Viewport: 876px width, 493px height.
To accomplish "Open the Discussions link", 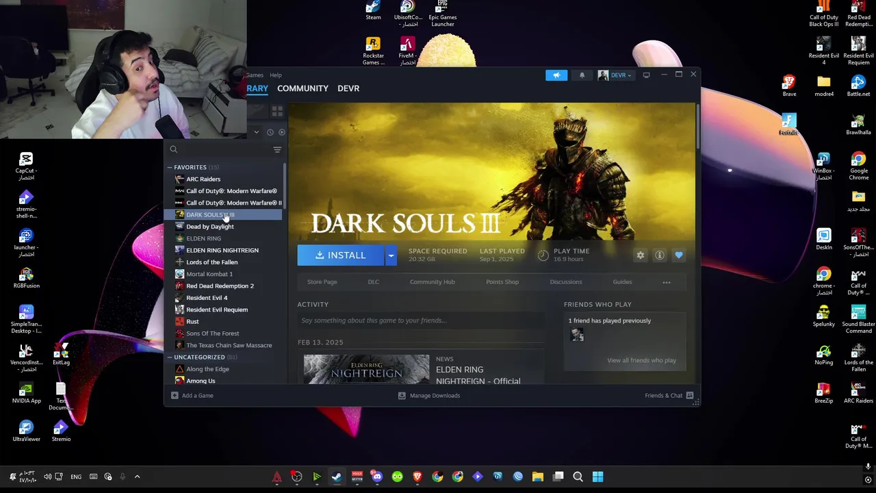I will click(x=566, y=282).
